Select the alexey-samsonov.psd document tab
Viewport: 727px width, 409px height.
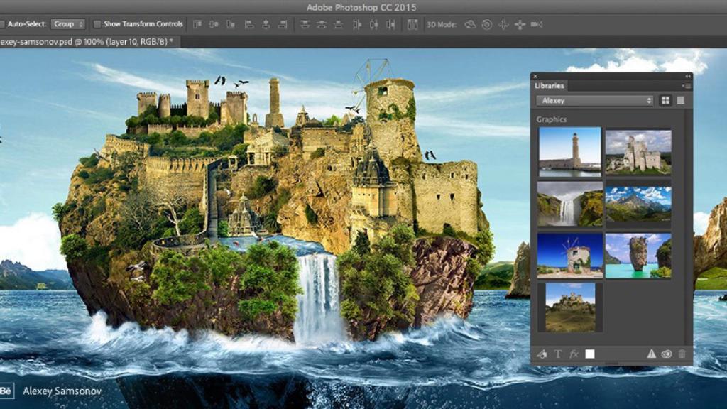pos(89,41)
